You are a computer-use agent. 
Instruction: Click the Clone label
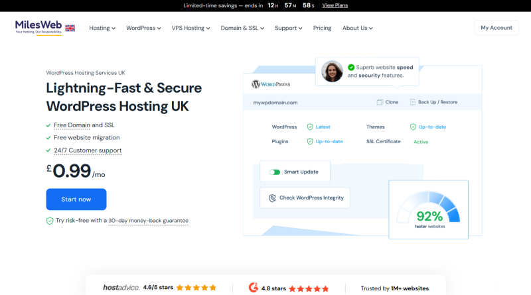point(392,102)
